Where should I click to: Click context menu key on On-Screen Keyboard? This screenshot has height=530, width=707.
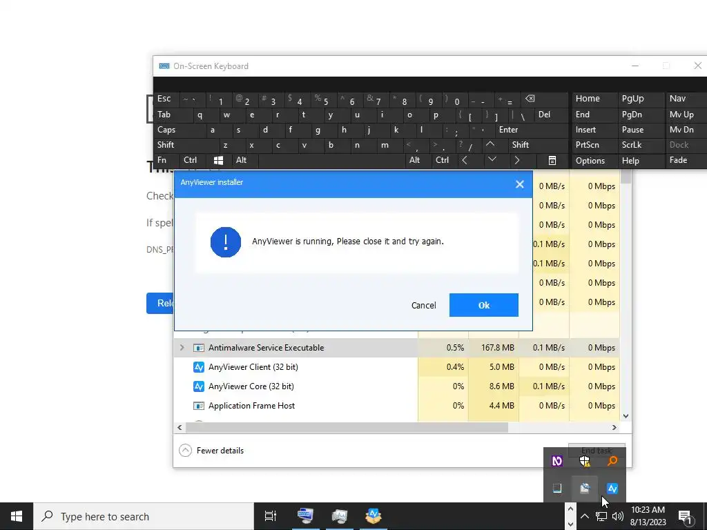[x=552, y=160]
